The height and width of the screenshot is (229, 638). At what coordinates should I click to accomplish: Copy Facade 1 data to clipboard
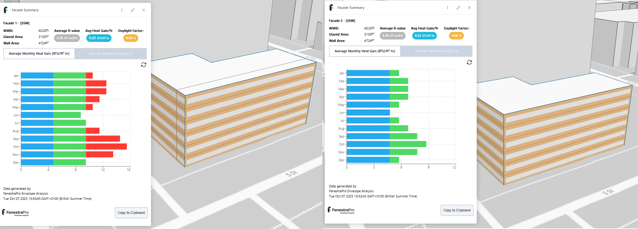click(x=131, y=213)
